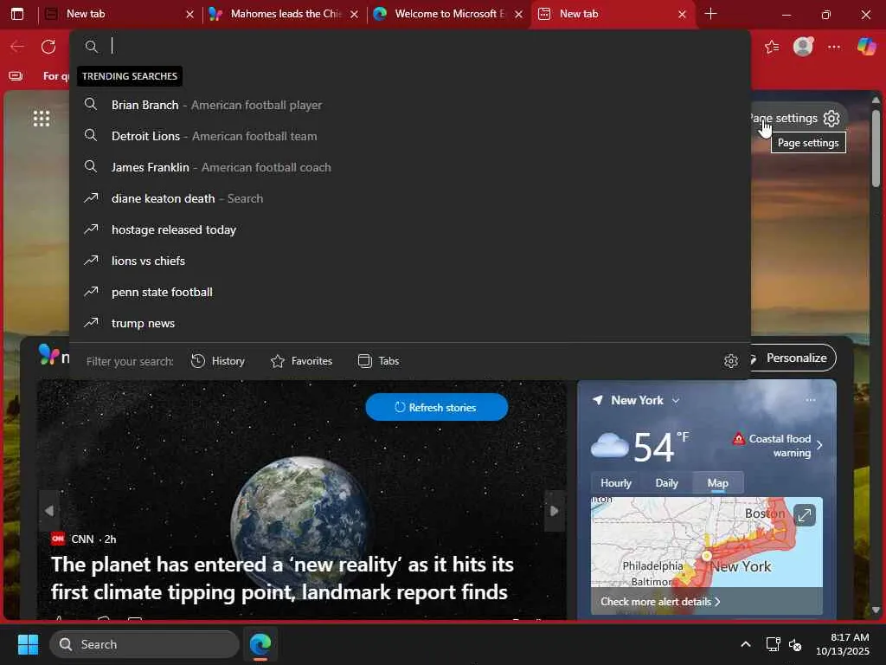The height and width of the screenshot is (665, 886).
Task: Select the Hourly weather tab
Action: [x=616, y=483]
